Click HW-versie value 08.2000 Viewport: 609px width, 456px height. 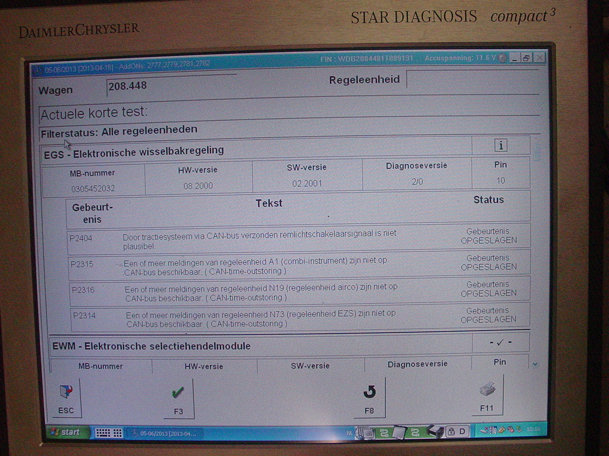coord(198,186)
